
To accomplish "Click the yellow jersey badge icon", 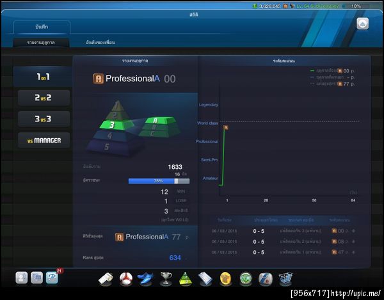I will [225, 279].
